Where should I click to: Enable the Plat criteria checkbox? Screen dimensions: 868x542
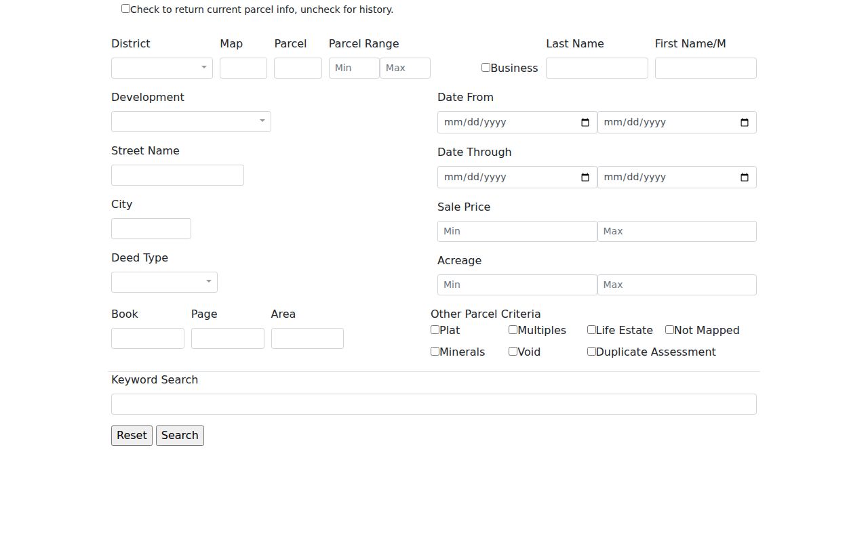435,330
